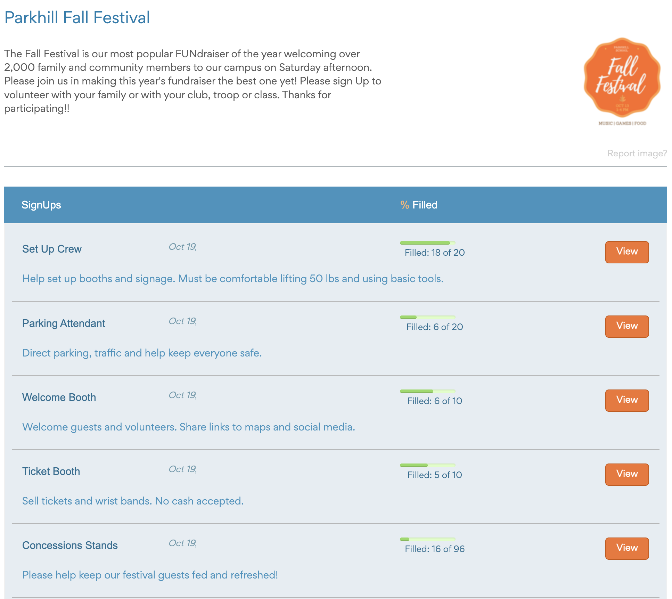This screenshot has width=672, height=599.
Task: View the Welcome Booth signup
Action: 626,400
